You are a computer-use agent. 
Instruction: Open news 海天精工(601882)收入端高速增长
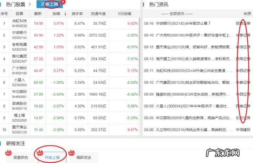pos(194,59)
